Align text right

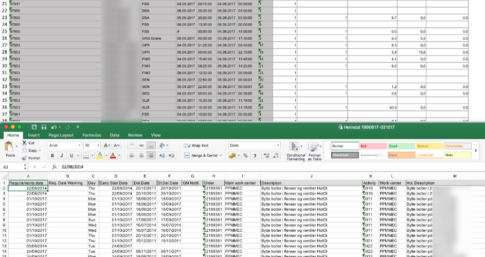151,155
